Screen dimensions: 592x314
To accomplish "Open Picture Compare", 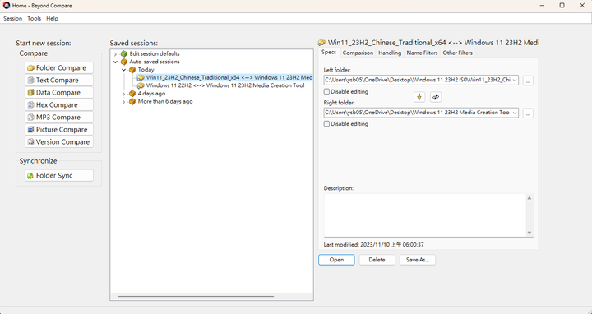I will click(x=59, y=129).
